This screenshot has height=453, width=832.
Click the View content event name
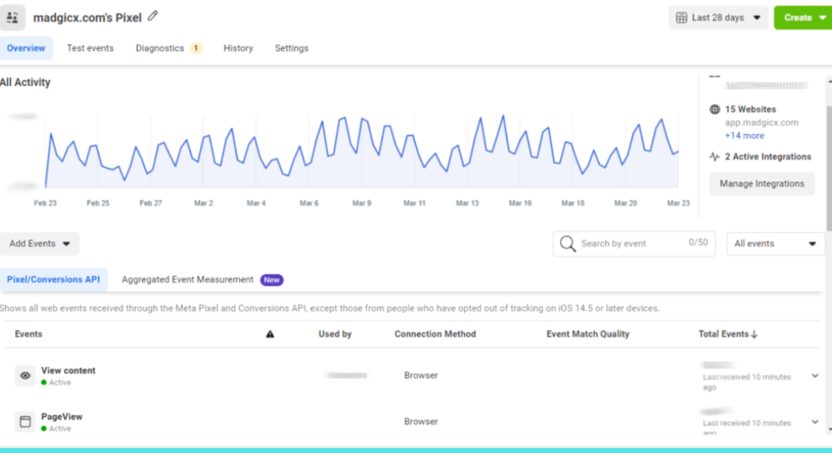(68, 370)
